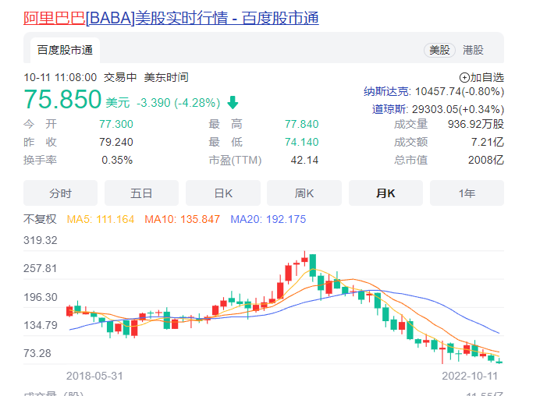Click the 换手率 value 0.35%

(117, 161)
